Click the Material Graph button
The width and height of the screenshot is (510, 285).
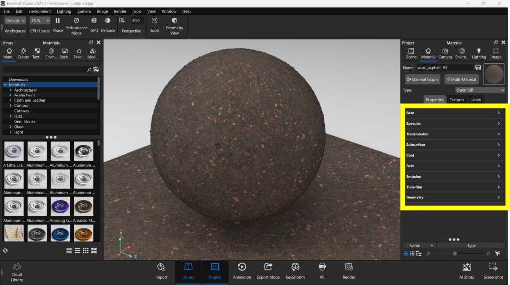tap(422, 79)
